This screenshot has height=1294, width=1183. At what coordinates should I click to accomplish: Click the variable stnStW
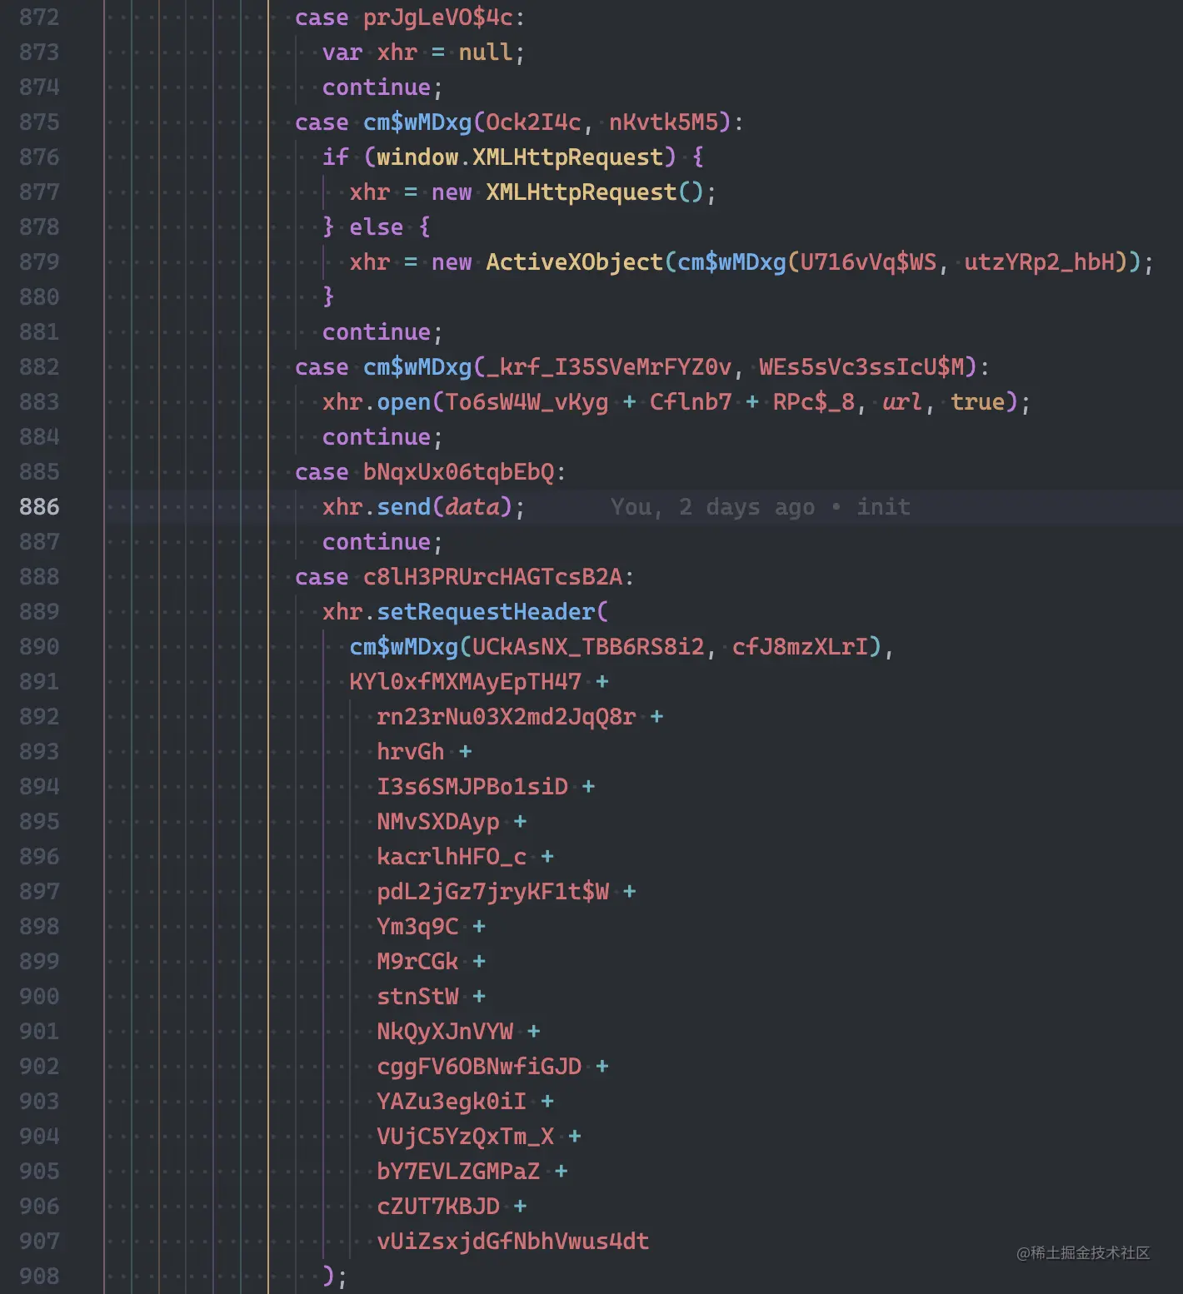click(417, 997)
